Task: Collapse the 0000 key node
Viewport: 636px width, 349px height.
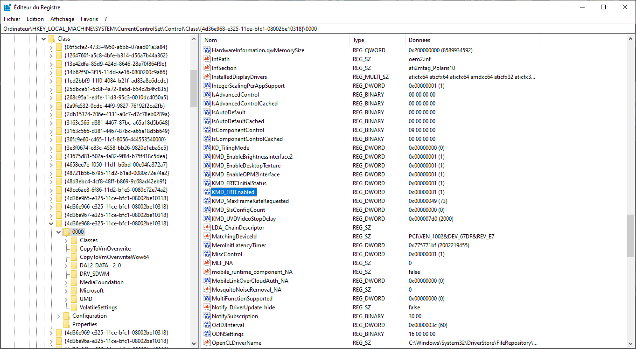Action: click(59, 232)
